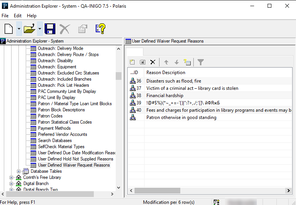Click the Open folder toolbar icon
The height and width of the screenshot is (205, 296).
click(x=30, y=29)
